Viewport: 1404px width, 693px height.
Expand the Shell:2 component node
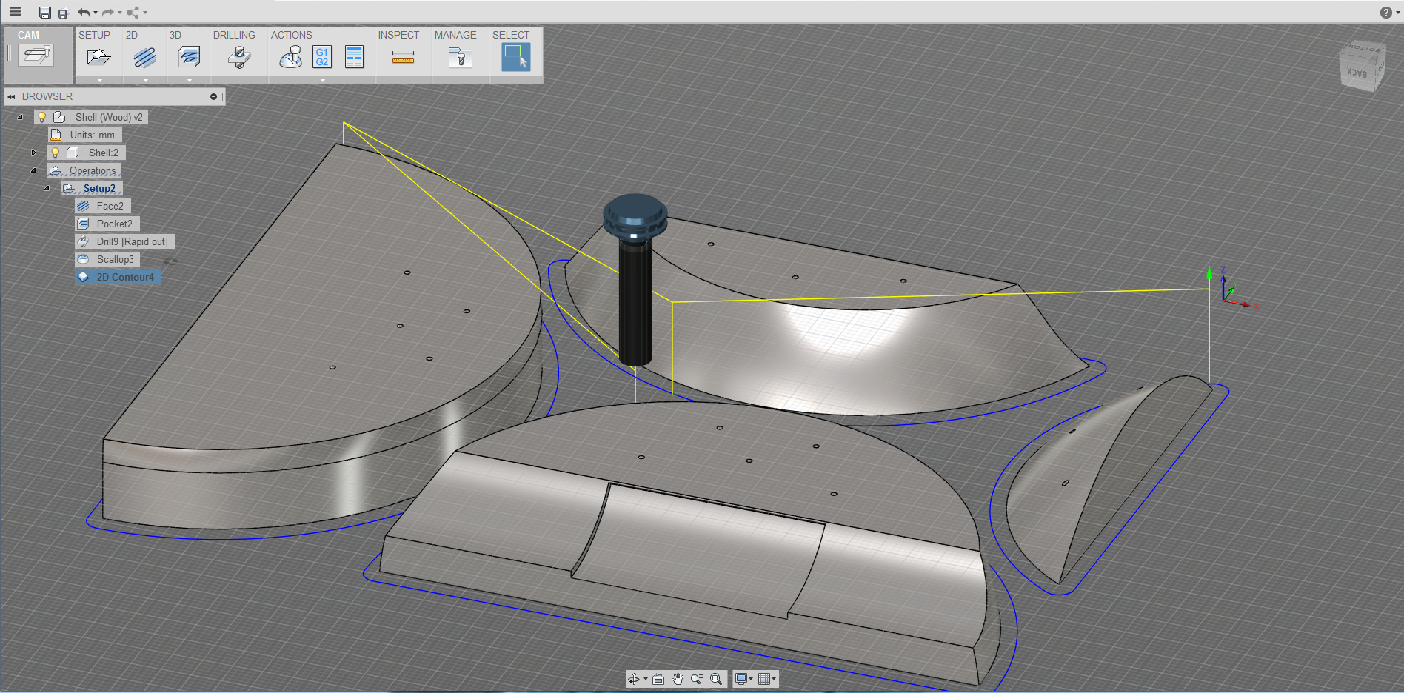(x=33, y=153)
